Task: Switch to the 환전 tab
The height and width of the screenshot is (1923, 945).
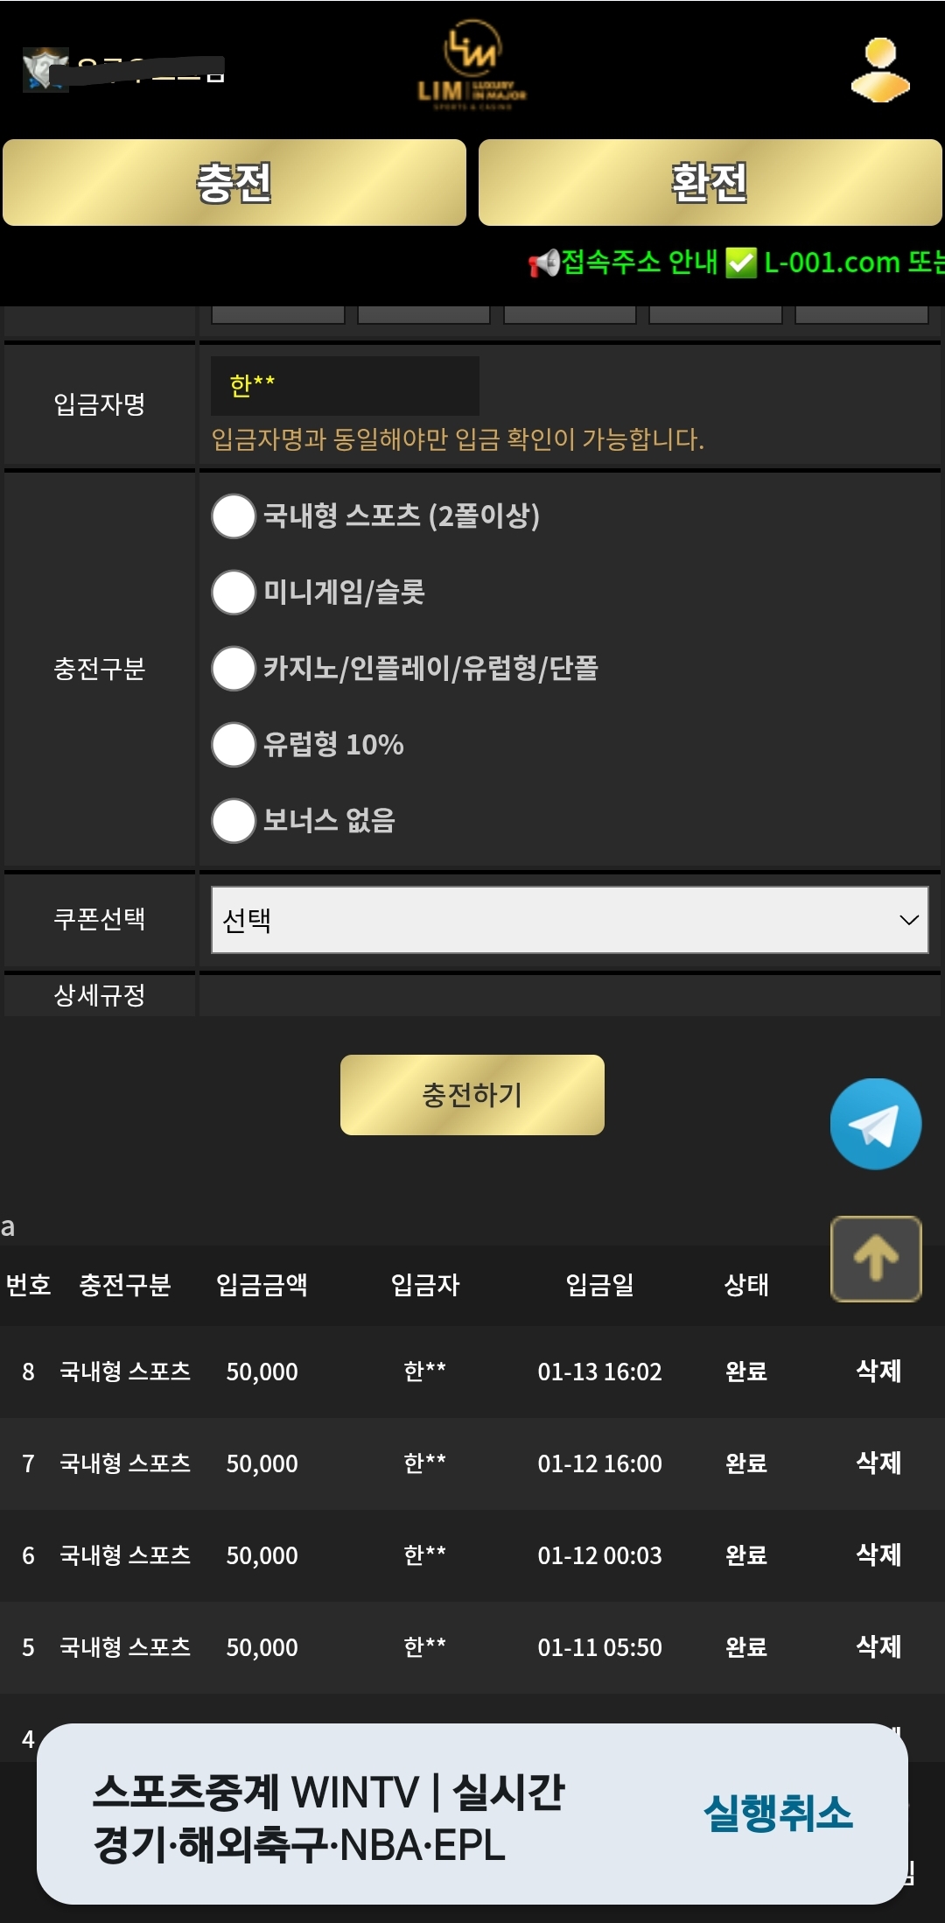Action: coord(710,183)
